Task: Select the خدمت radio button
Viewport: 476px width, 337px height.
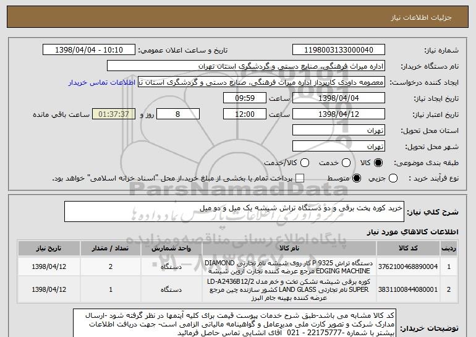Action: [x=346, y=163]
